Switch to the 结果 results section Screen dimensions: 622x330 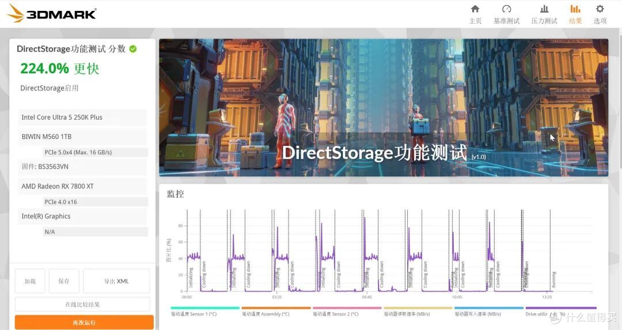coord(575,14)
